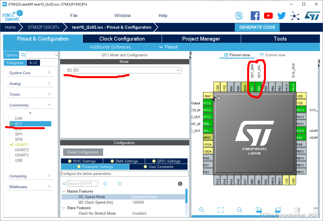Rotate the chip view clockwise
Screen dimensions: 323x221
pos(259,210)
